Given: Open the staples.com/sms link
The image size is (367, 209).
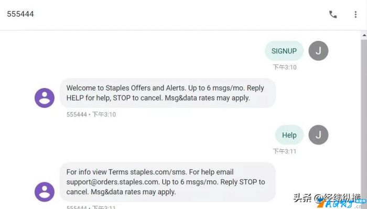Looking at the screenshot, I should pyautogui.click(x=158, y=172).
